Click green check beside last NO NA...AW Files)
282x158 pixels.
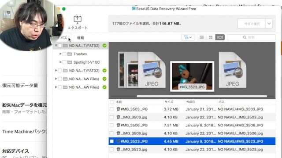point(104,87)
